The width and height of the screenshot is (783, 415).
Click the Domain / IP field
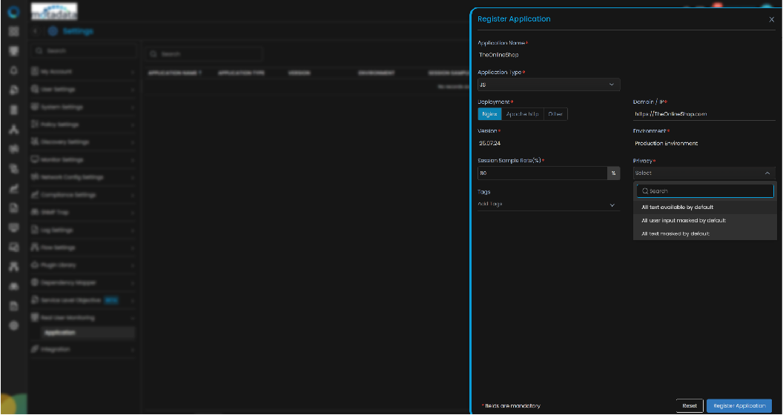[704, 114]
